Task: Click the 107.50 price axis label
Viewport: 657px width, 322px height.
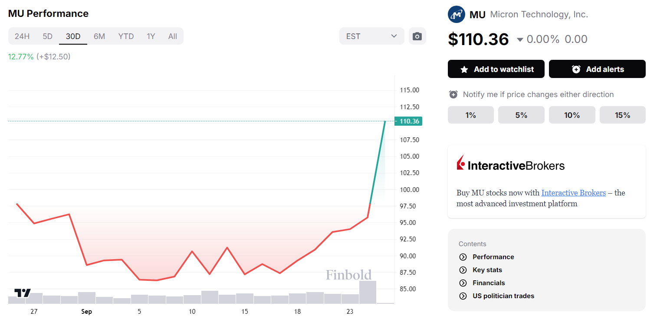Action: [409, 140]
